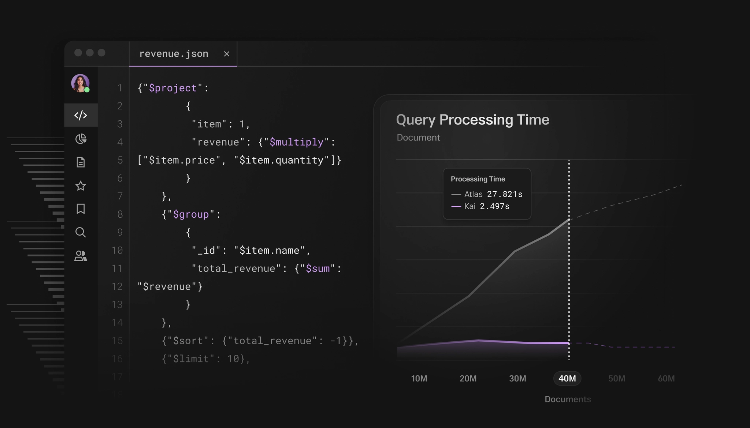Viewport: 750px width, 428px height.
Task: Click the star favorites icon
Action: [x=81, y=186]
